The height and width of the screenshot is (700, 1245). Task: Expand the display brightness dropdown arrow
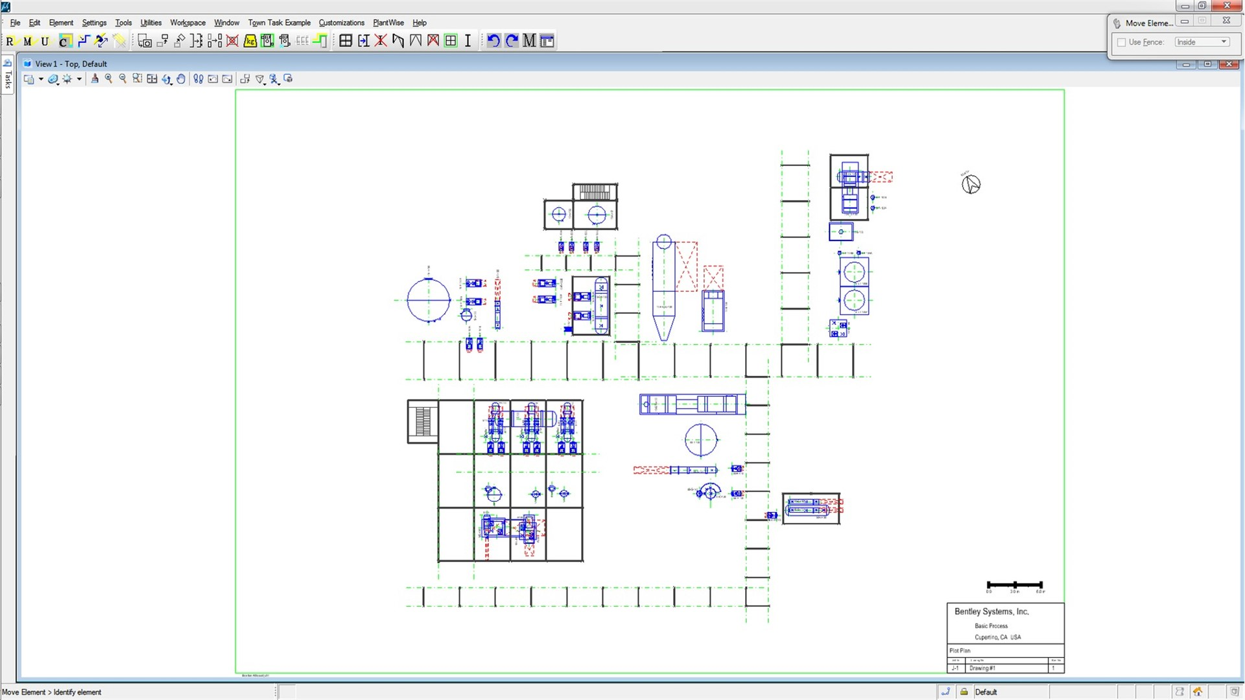point(79,79)
